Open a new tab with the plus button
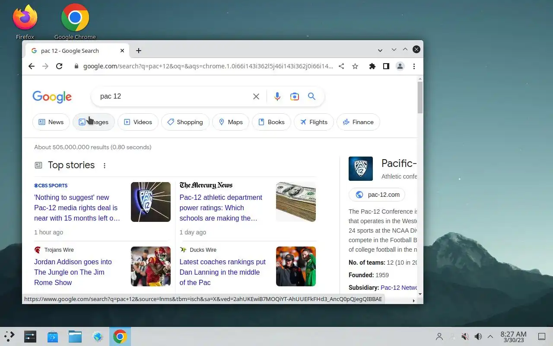Image resolution: width=553 pixels, height=346 pixels. 138,51
